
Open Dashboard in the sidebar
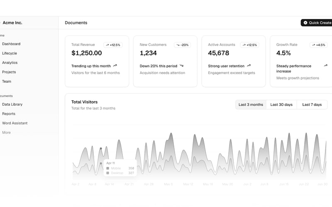coord(11,44)
